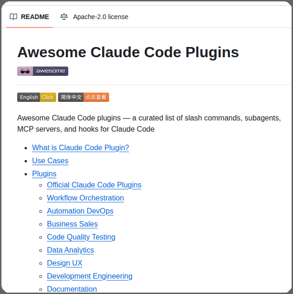Click the README book icon
This screenshot has height=294, width=293.
pos(13,17)
